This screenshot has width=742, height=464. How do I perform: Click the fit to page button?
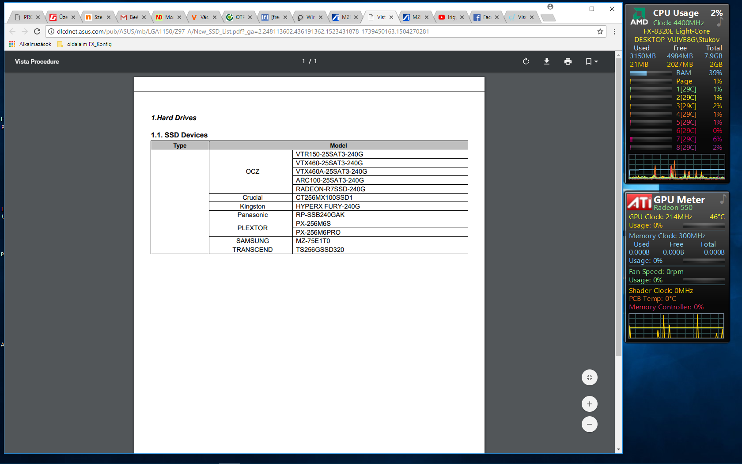pos(590,377)
